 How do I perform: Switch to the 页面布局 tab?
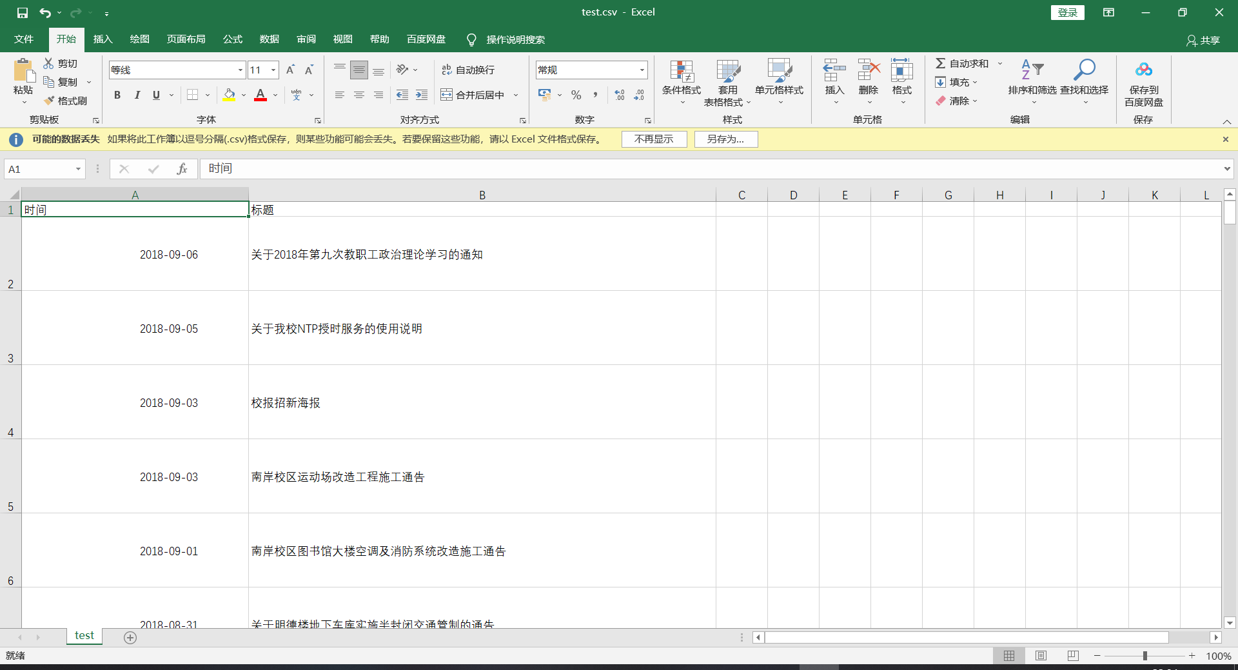186,39
